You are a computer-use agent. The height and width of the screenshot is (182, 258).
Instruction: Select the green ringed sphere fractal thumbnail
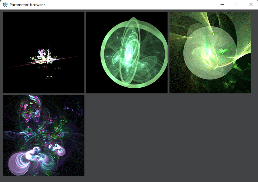pyautogui.click(x=127, y=53)
